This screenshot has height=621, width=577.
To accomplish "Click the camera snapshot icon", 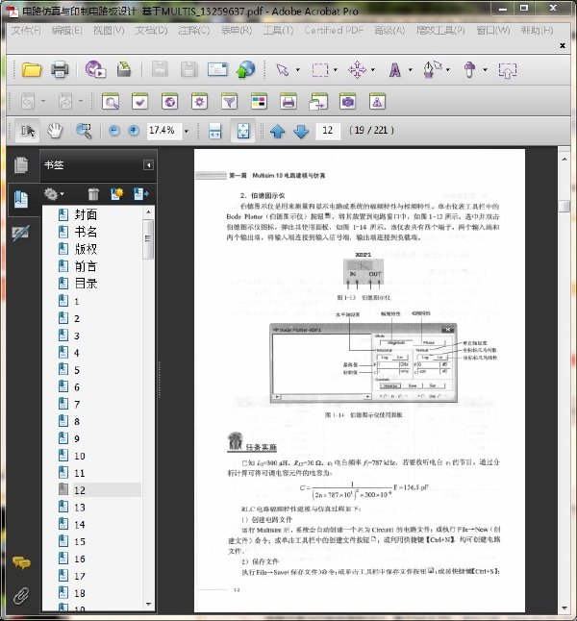I will [347, 102].
